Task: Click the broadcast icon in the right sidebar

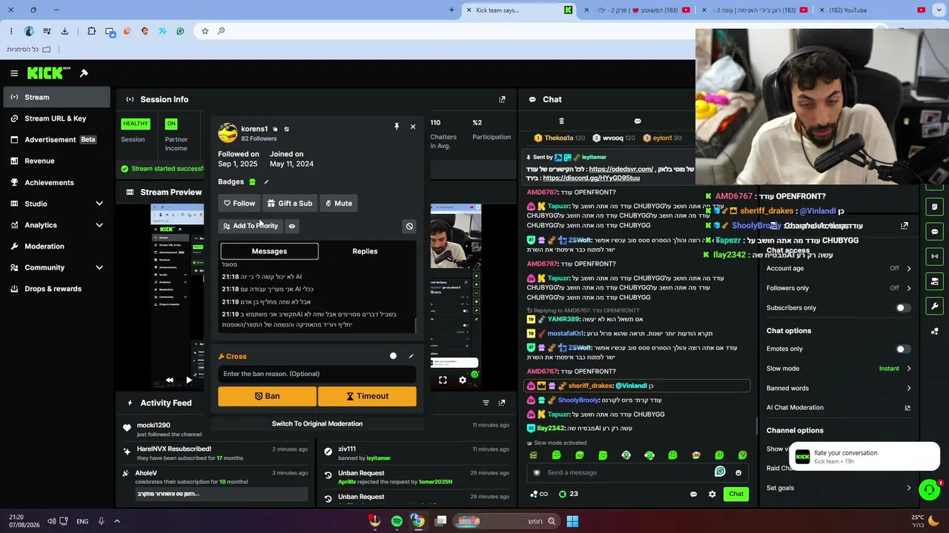Action: click(935, 256)
